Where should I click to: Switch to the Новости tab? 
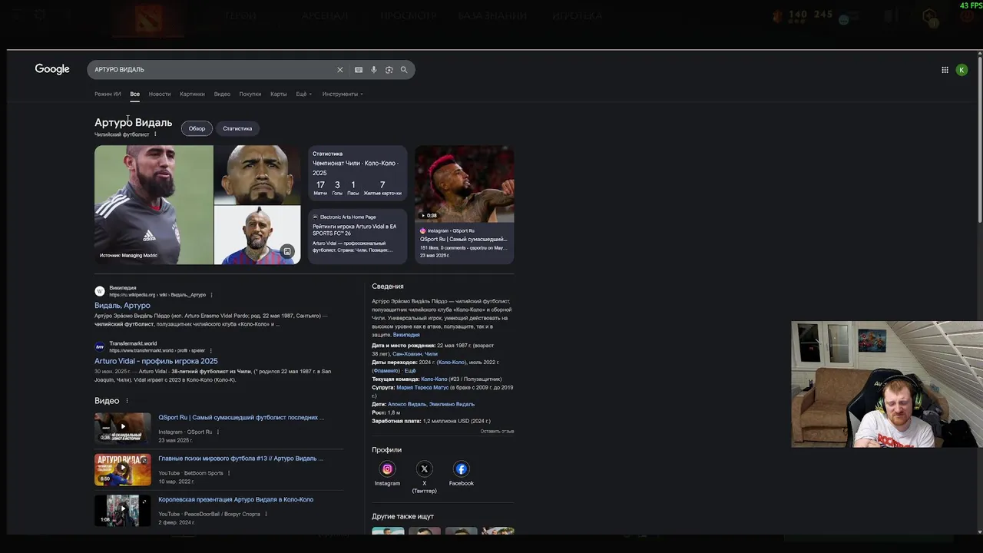click(160, 94)
